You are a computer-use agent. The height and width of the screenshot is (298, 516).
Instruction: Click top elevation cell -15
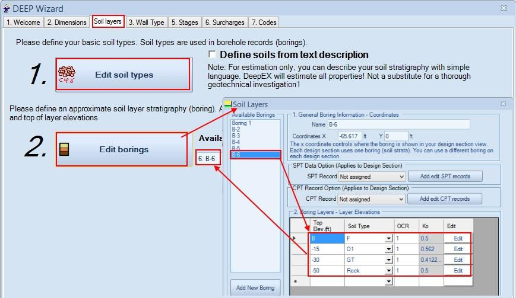(x=327, y=249)
